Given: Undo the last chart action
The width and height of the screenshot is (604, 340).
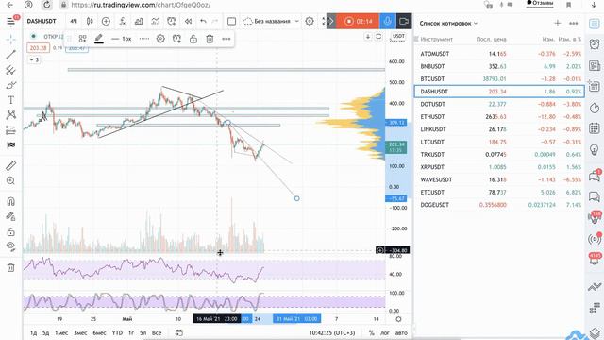Looking at the screenshot, I should point(203,21).
